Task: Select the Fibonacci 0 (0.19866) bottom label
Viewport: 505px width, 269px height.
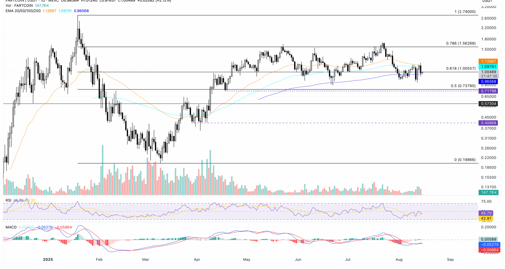Action: (465, 160)
